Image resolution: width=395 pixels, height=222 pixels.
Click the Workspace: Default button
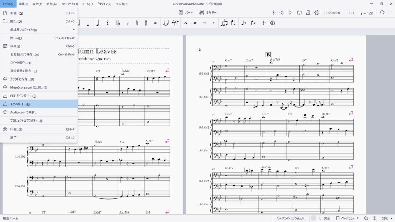point(290,218)
